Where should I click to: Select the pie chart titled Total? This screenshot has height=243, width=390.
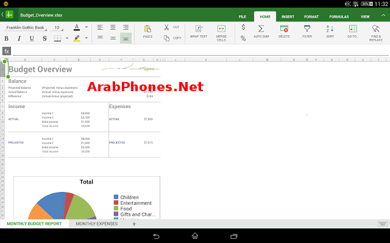(x=87, y=198)
